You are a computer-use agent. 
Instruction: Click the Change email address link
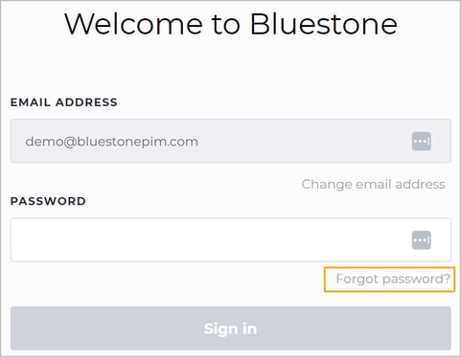click(373, 184)
